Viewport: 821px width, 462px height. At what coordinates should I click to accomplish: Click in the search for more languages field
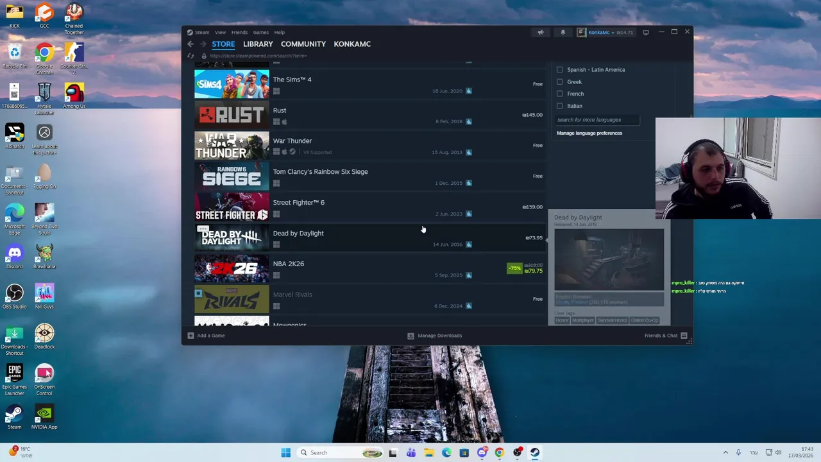(x=597, y=120)
